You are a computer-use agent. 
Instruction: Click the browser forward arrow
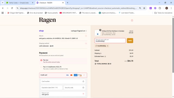[7, 8]
